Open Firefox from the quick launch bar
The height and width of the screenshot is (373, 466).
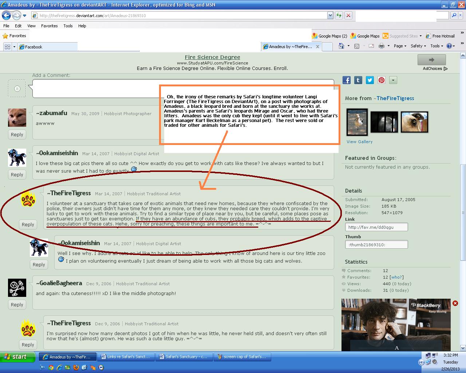coord(76,367)
